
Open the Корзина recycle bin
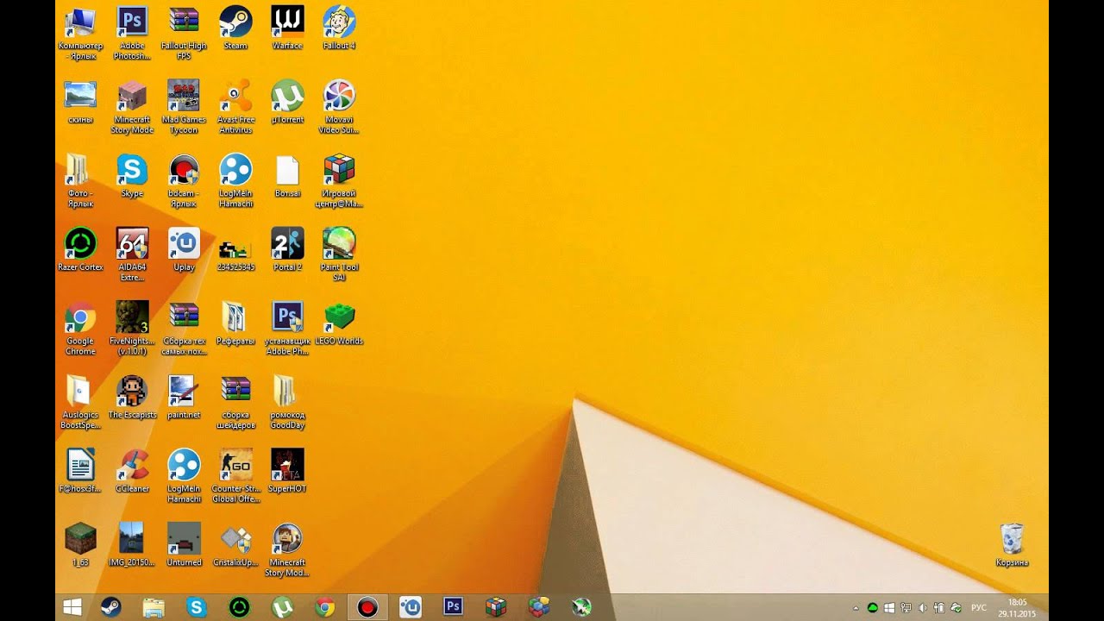coord(1012,545)
